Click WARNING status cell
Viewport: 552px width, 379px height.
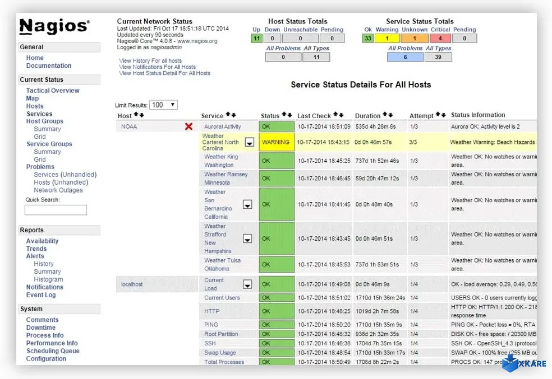[x=277, y=142]
